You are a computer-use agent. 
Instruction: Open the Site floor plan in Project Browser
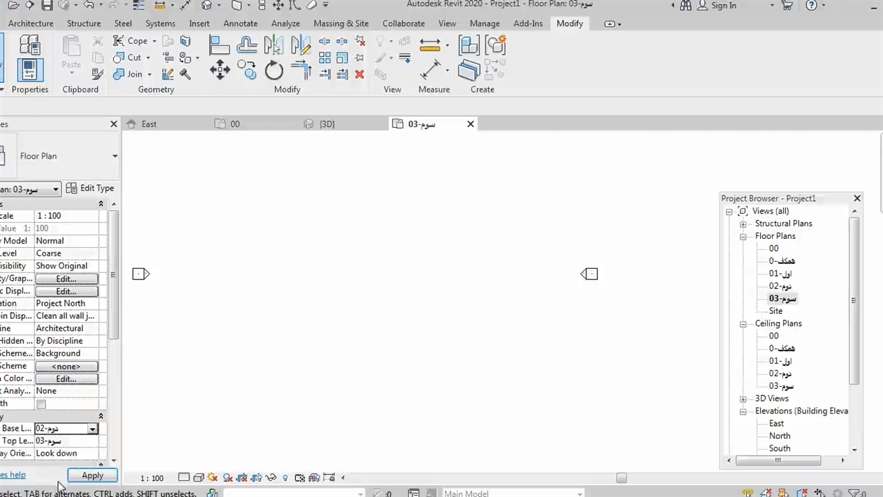tap(775, 311)
